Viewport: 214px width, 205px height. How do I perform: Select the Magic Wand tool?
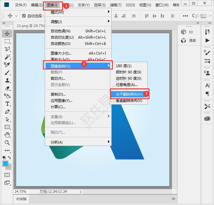click(x=7, y=57)
